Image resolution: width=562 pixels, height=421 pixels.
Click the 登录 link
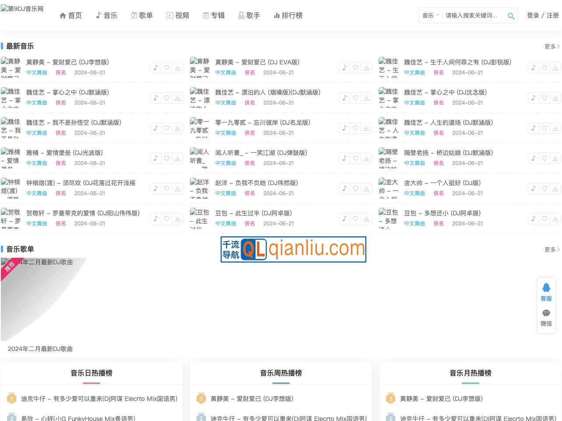[532, 14]
